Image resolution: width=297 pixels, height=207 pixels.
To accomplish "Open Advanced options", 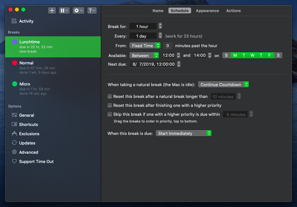I will tap(29, 152).
